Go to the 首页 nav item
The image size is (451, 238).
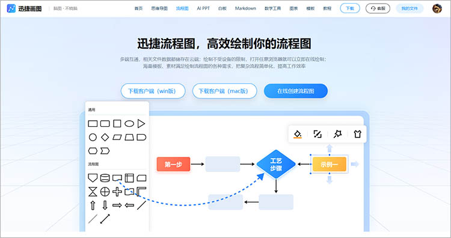point(139,8)
